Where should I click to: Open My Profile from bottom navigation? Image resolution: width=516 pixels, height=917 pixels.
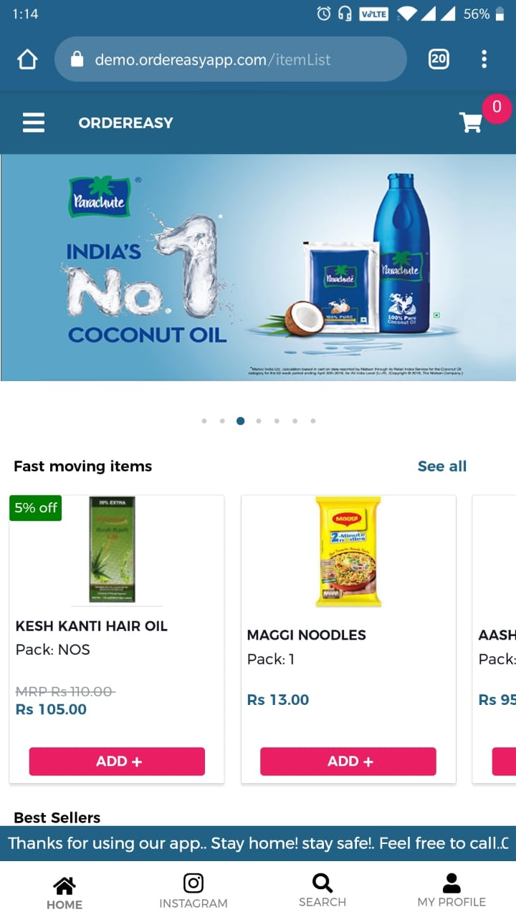[x=451, y=891]
